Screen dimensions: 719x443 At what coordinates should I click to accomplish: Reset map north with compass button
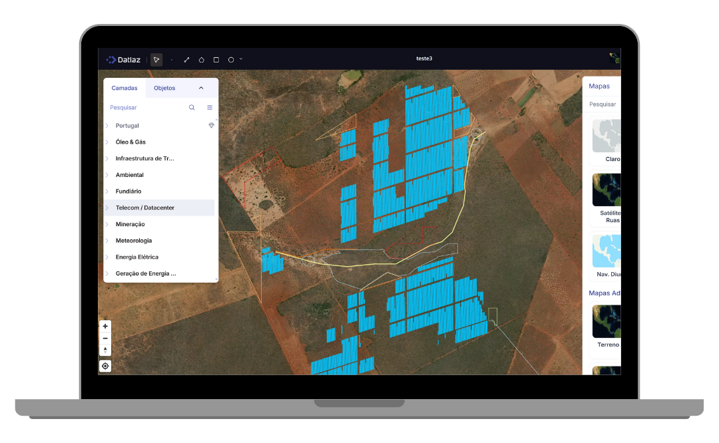105,350
